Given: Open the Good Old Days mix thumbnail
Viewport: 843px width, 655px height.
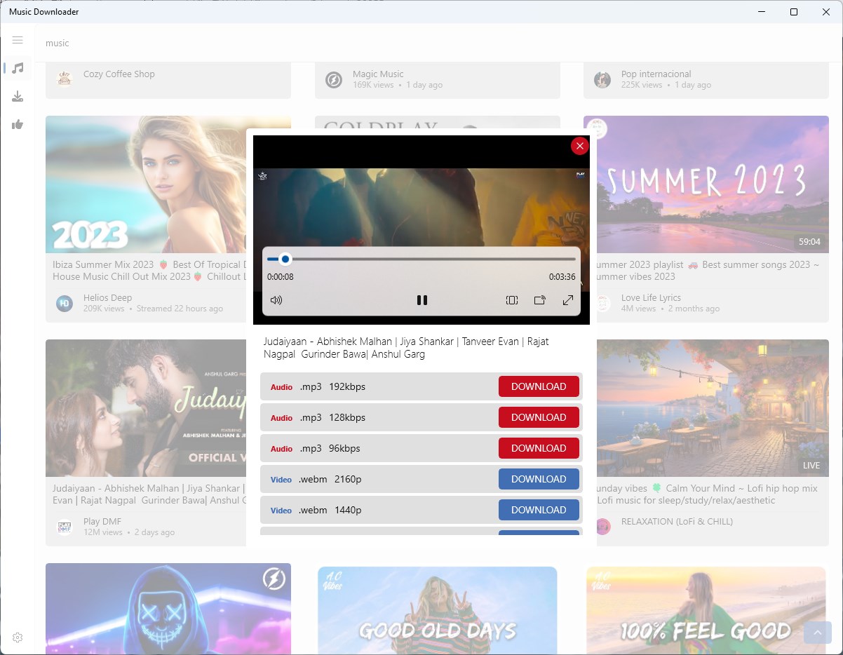Looking at the screenshot, I should (x=437, y=609).
